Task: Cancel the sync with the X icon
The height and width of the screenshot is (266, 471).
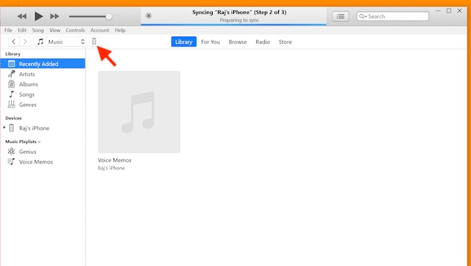Action: tap(149, 15)
